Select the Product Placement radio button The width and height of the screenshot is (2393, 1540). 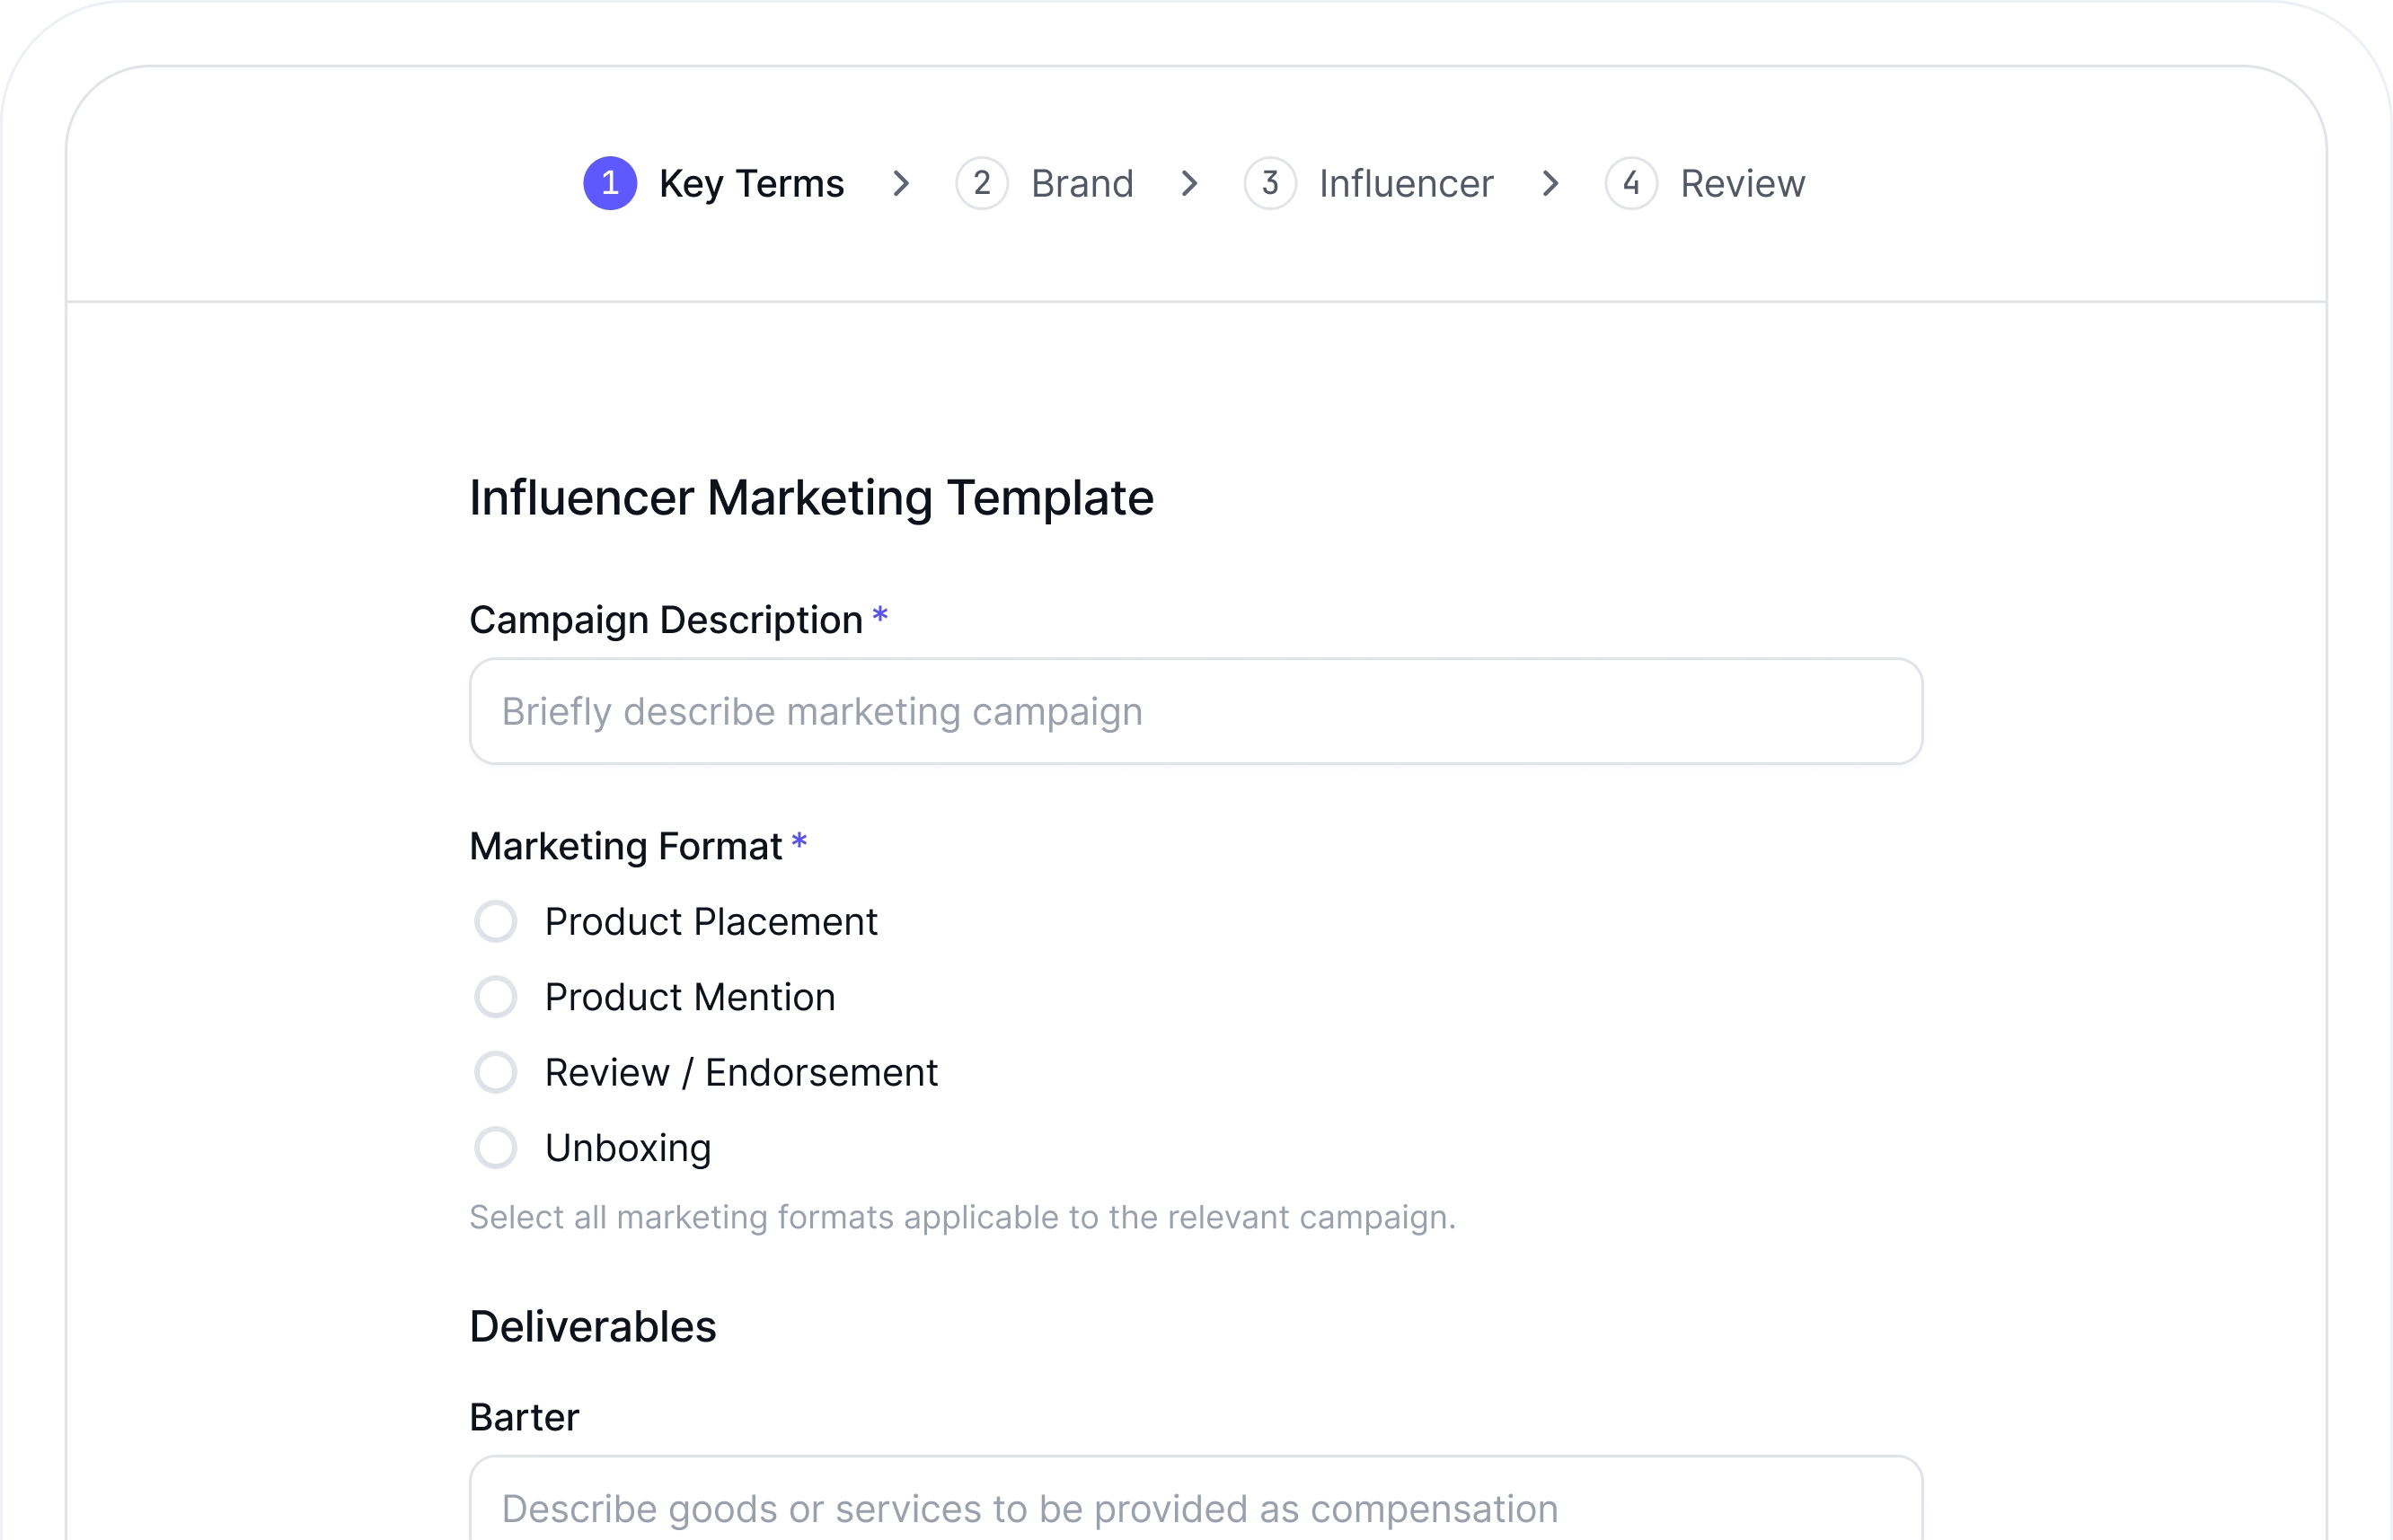[495, 921]
